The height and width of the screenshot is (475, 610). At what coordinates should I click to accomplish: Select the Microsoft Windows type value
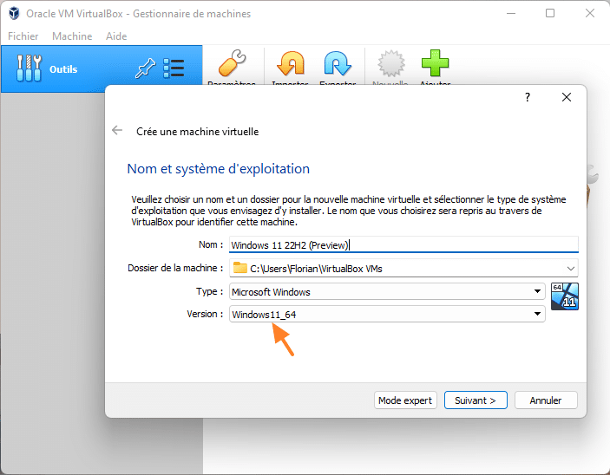[271, 292]
